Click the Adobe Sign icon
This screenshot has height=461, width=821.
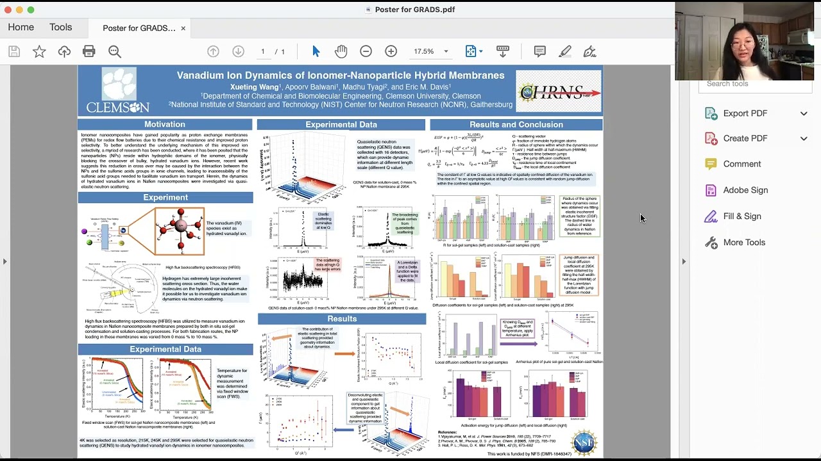pyautogui.click(x=711, y=190)
